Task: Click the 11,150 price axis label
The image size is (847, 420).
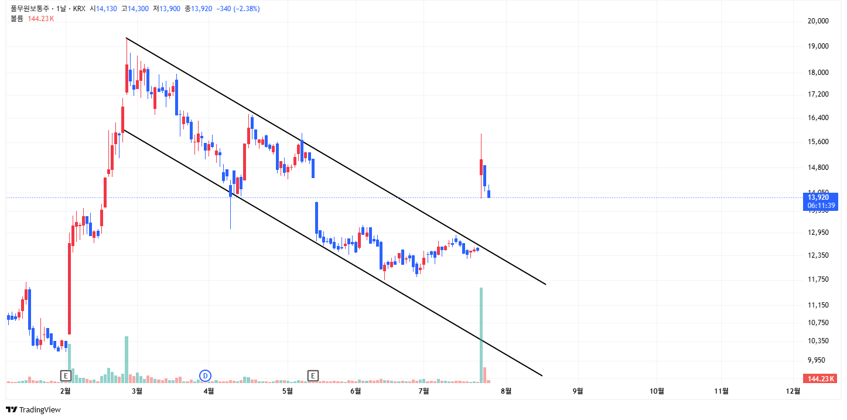Action: coord(818,305)
